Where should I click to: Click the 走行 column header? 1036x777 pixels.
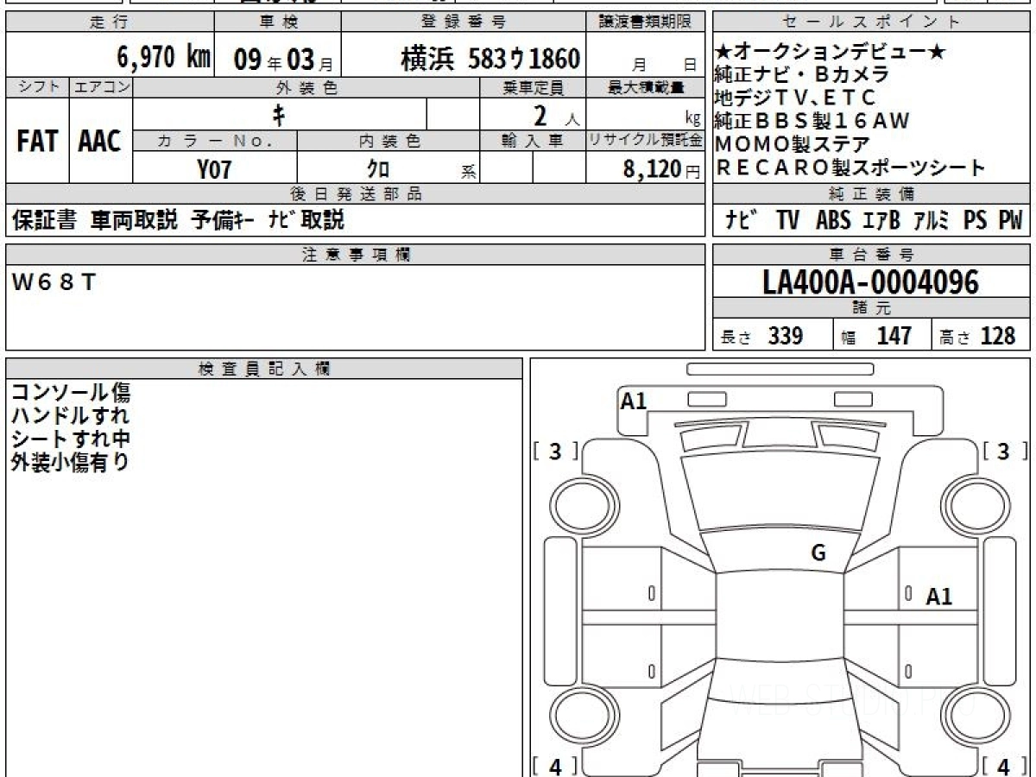click(x=109, y=22)
